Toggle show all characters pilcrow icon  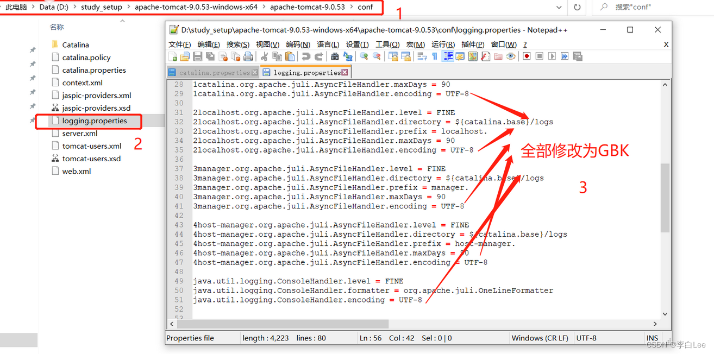(435, 56)
